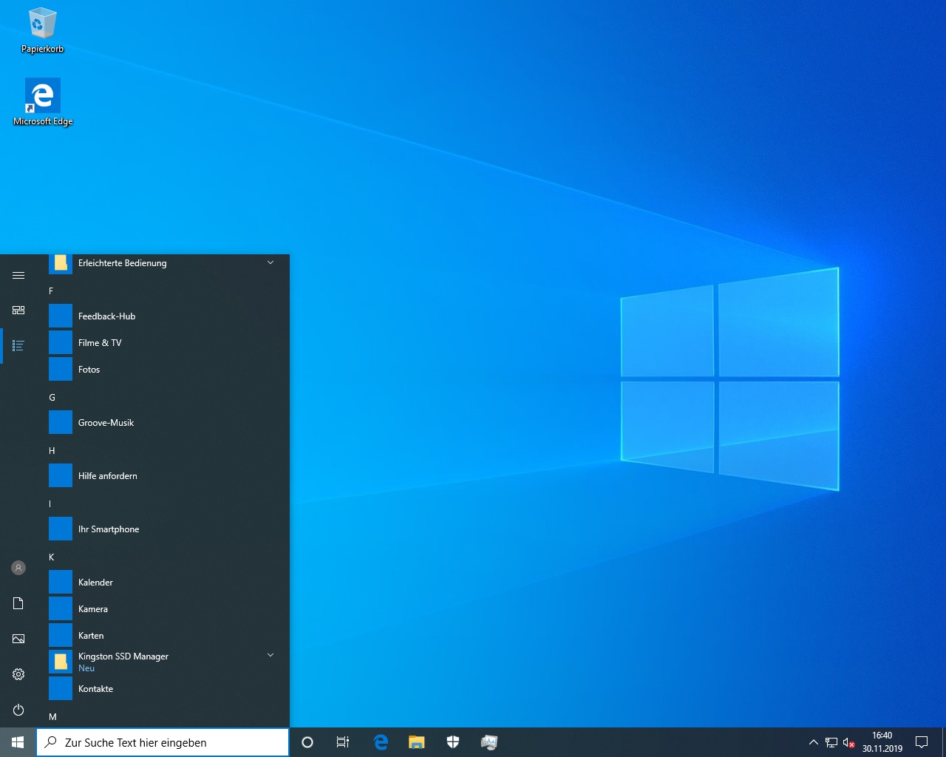Click the letter G section header
Screen dimensions: 946x757
tap(52, 398)
